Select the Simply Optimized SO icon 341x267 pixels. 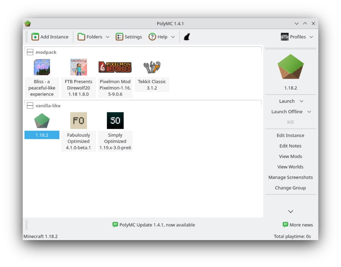click(115, 121)
